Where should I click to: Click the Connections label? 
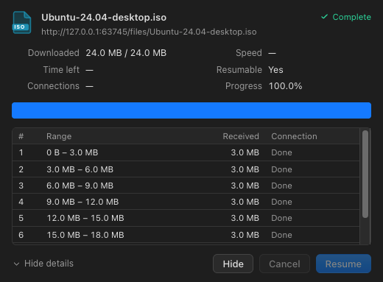tap(53, 86)
